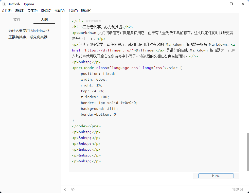Jump to outline heading 为什么要使用 Markdown?

pos(29,31)
